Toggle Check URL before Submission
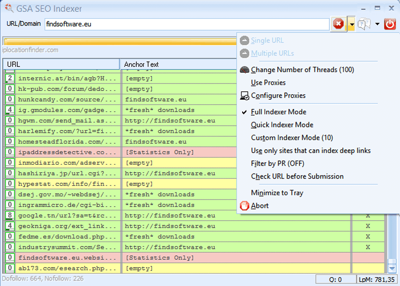The image size is (400, 286). [x=297, y=176]
